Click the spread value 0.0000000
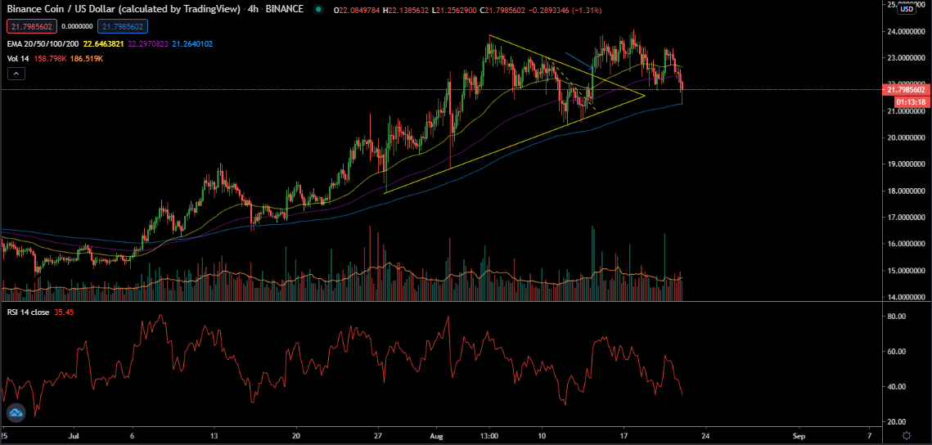This screenshot has height=445, width=932. coord(77,26)
